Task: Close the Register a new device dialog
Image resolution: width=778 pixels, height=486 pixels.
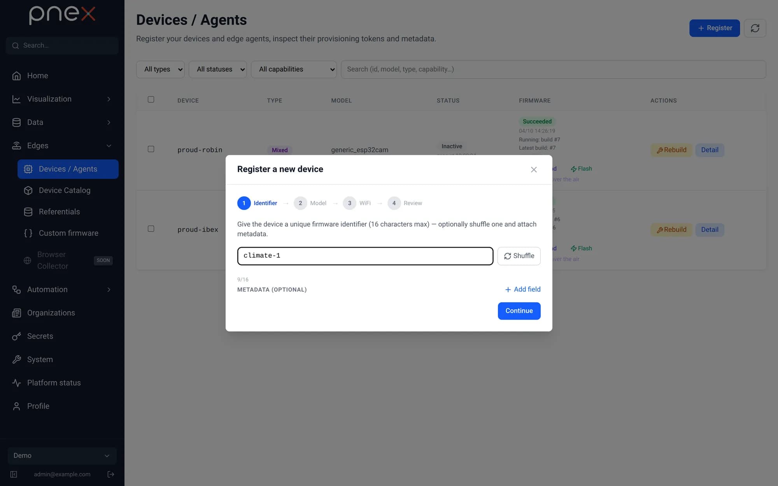Action: (534, 170)
